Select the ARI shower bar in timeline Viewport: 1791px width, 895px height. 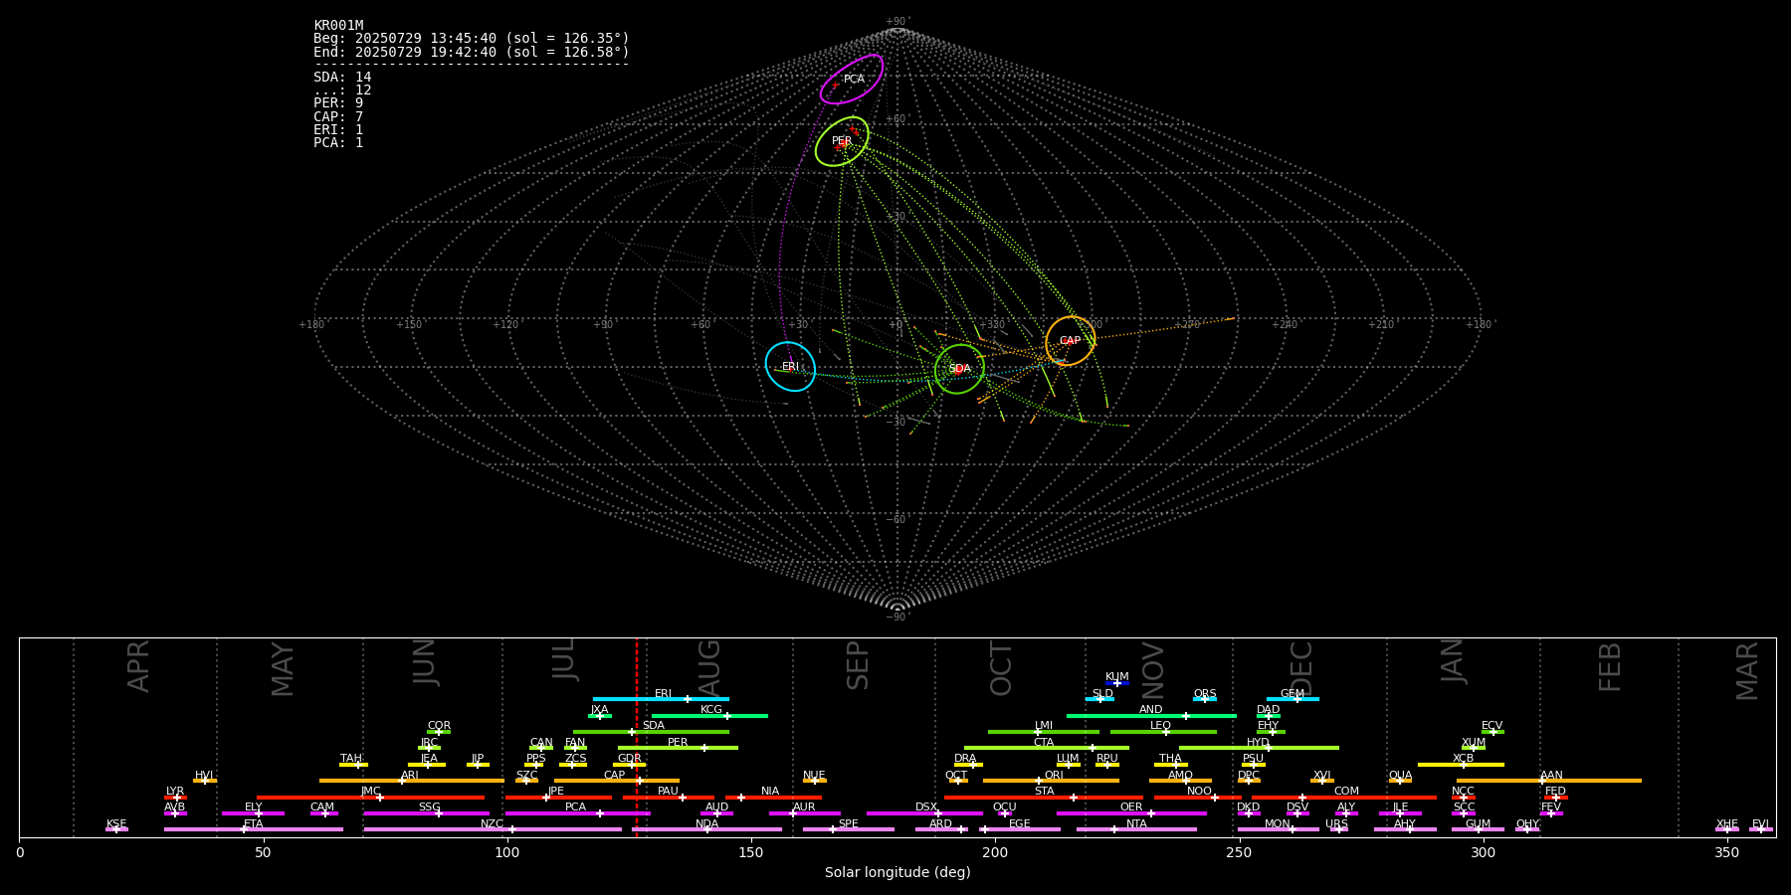pos(412,781)
